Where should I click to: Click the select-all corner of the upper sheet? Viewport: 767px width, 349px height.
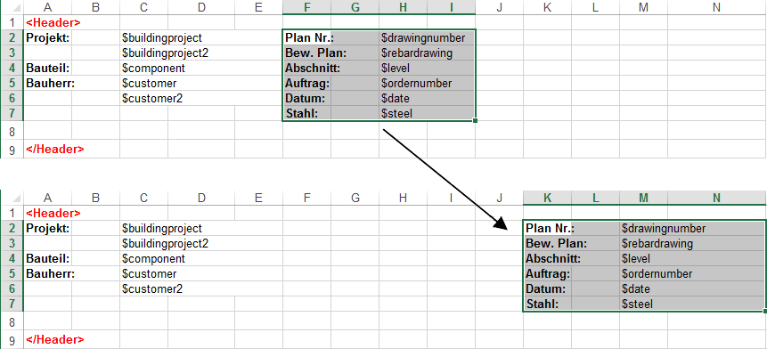[x=12, y=7]
